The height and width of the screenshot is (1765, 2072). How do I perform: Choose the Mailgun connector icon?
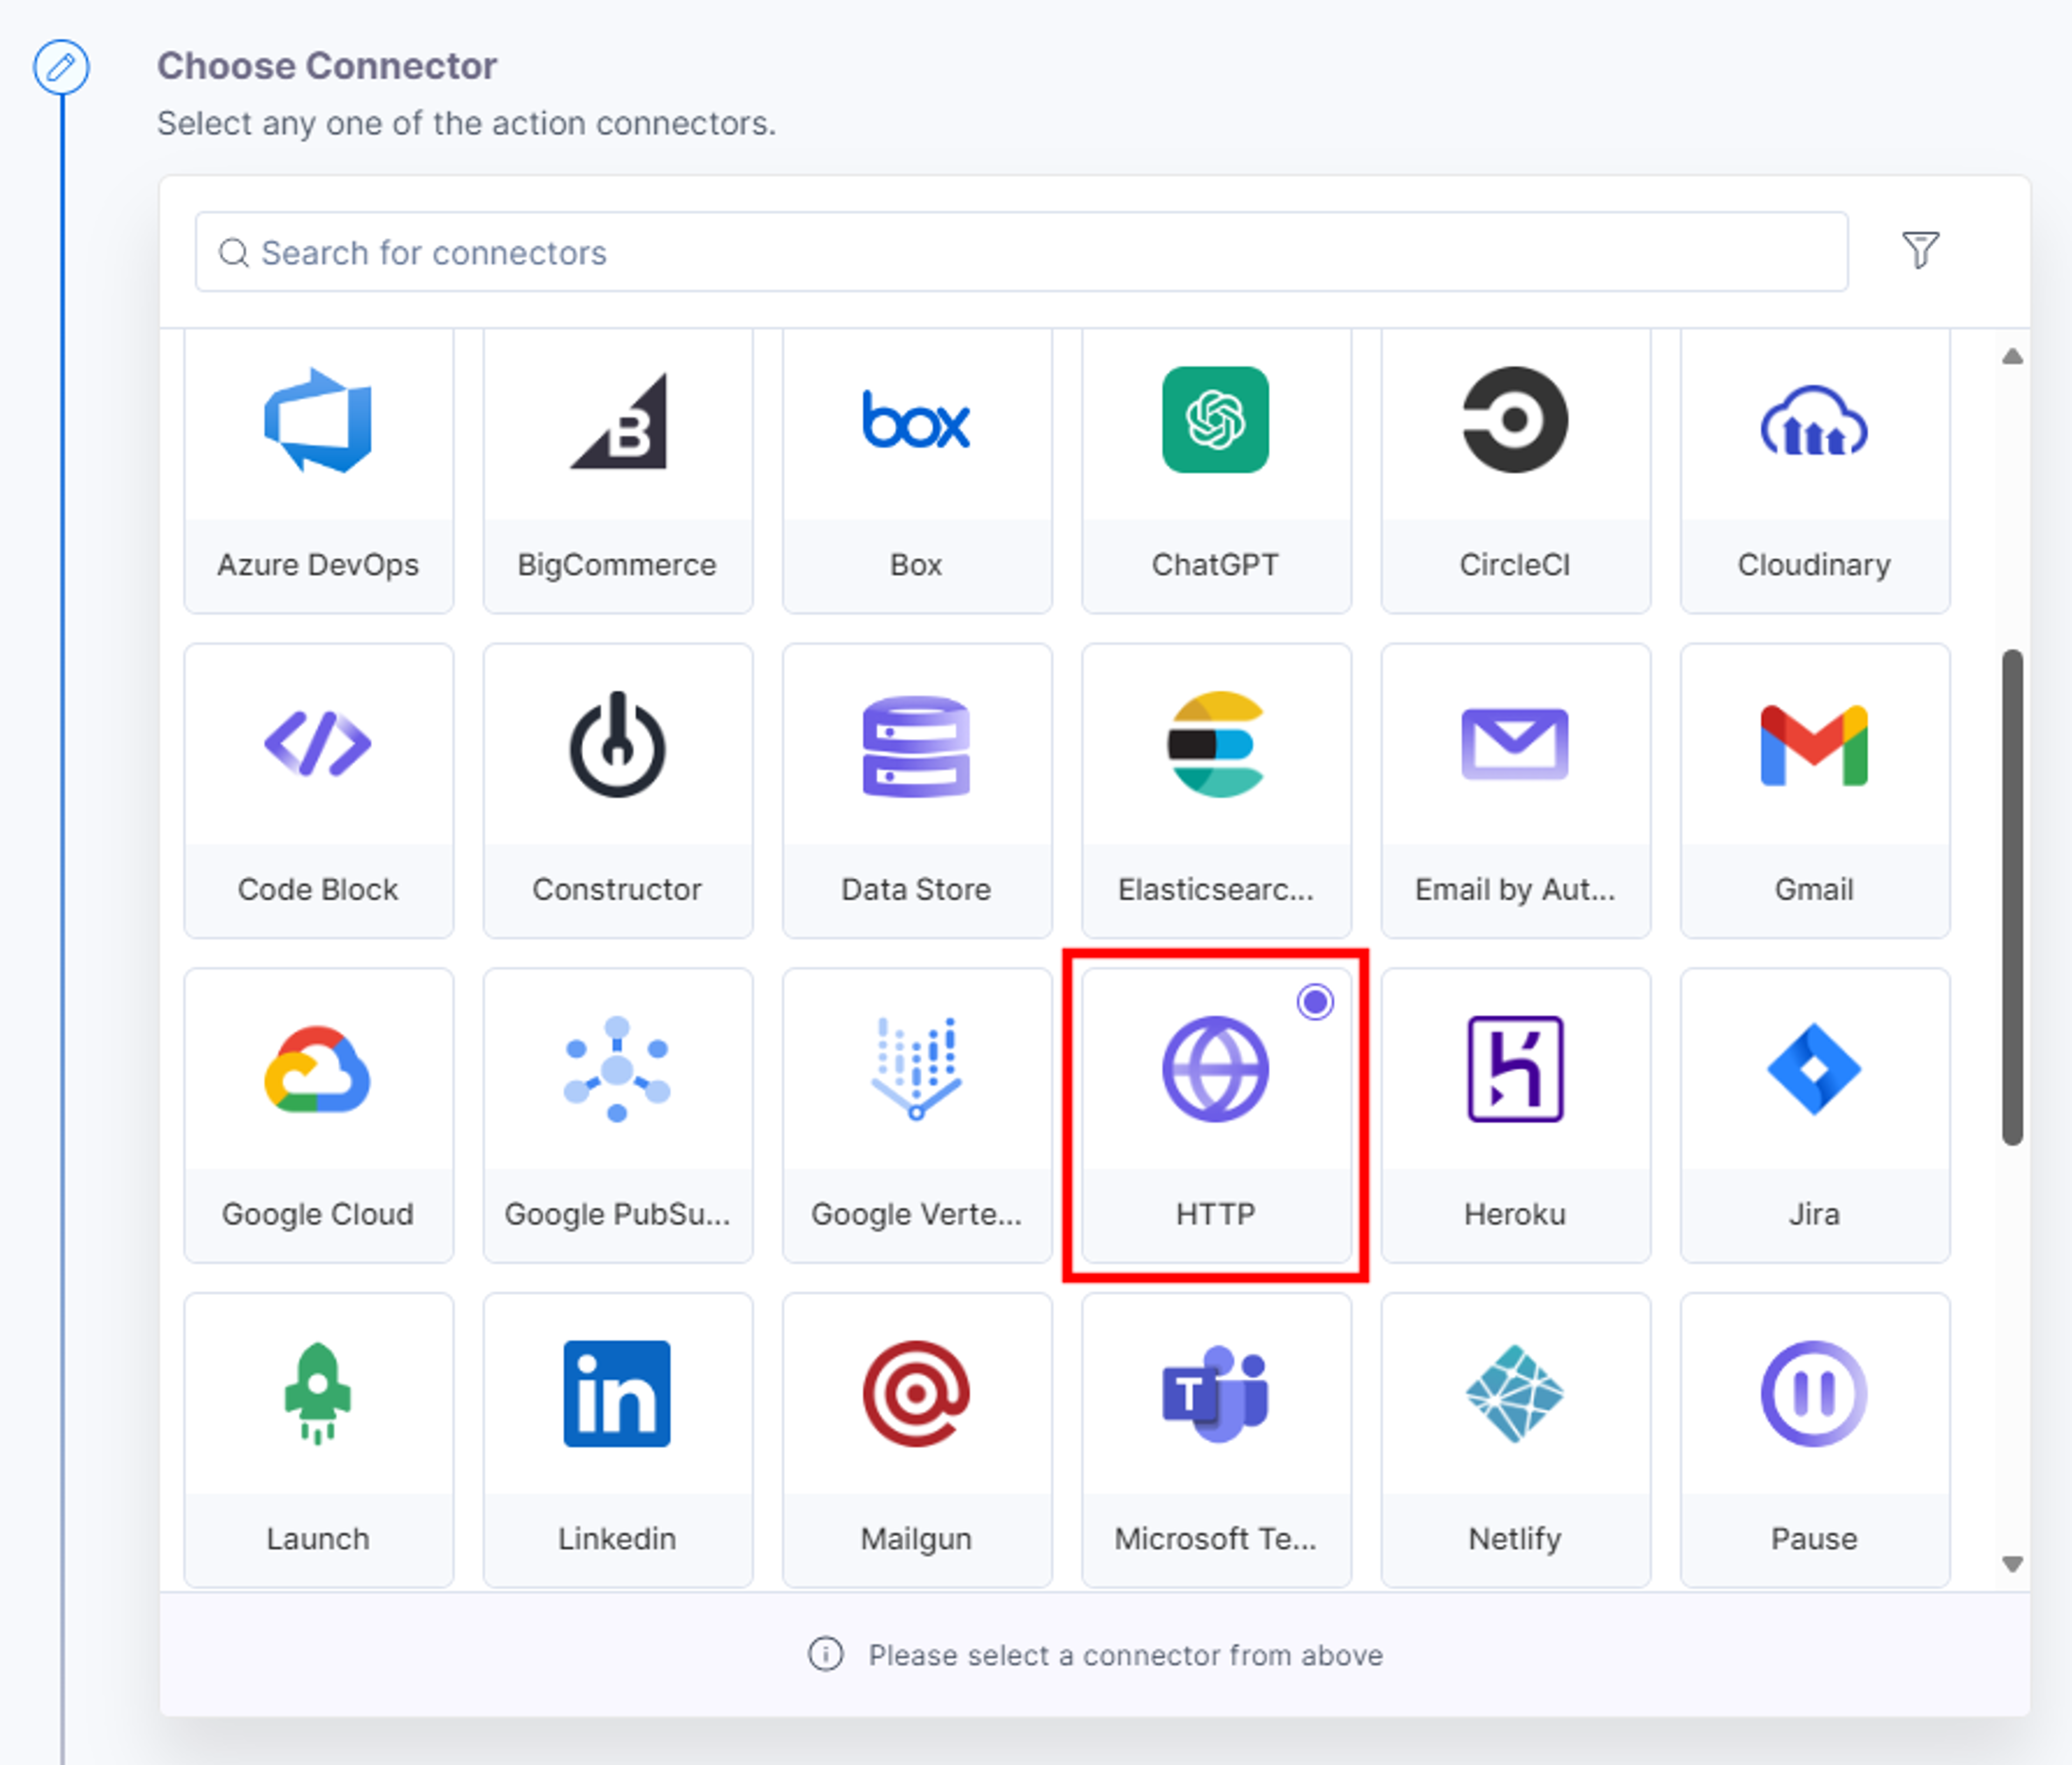916,1393
